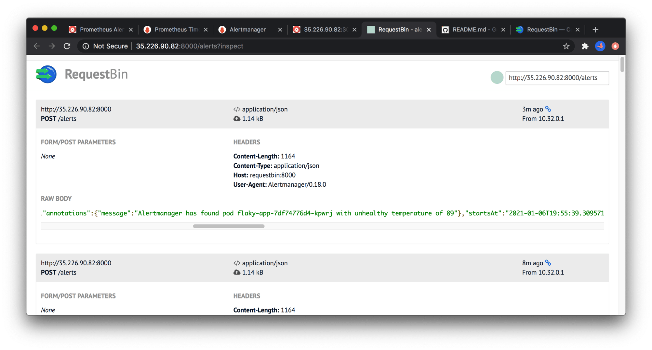This screenshot has width=652, height=350.
Task: Click the RAW BODY heading
Action: 56,198
